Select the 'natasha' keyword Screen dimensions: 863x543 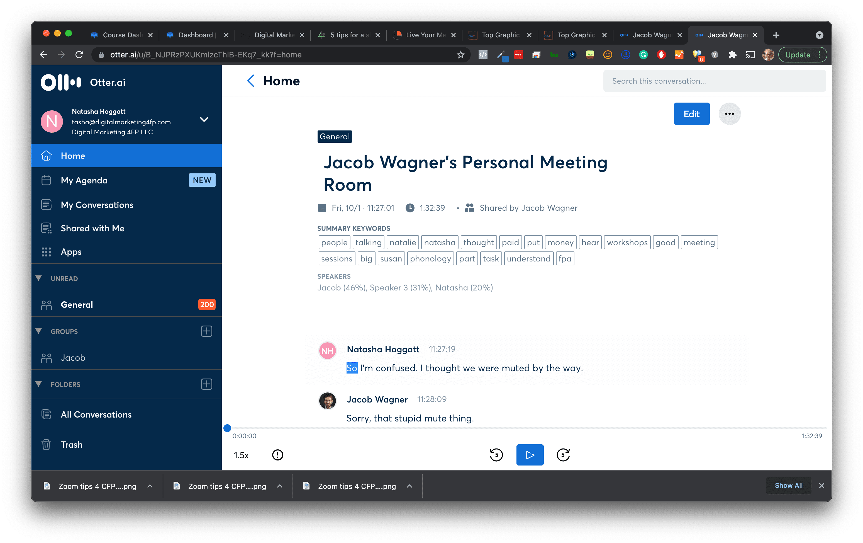click(x=439, y=243)
